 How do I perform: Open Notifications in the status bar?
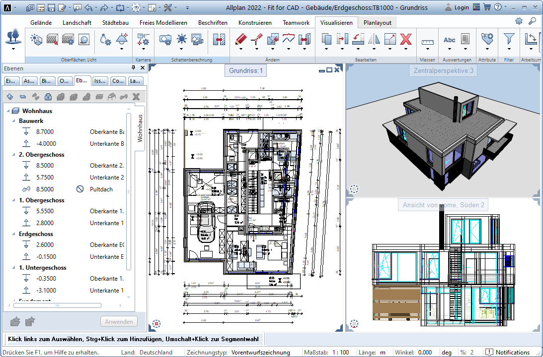pyautogui.click(x=507, y=353)
